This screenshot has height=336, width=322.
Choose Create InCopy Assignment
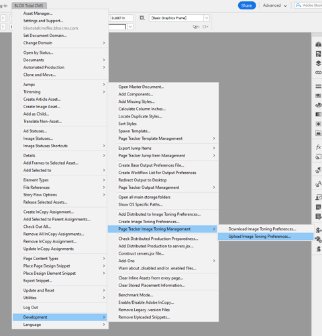(60, 212)
